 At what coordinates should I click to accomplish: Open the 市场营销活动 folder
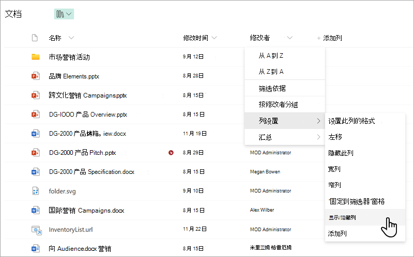pyautogui.click(x=69, y=57)
